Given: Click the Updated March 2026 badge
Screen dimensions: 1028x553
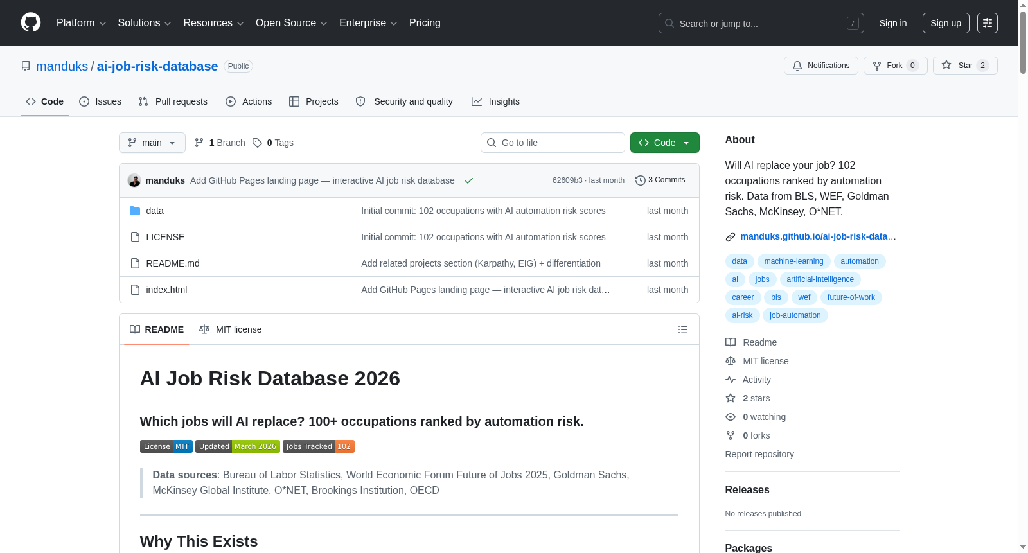Looking at the screenshot, I should click(x=238, y=446).
